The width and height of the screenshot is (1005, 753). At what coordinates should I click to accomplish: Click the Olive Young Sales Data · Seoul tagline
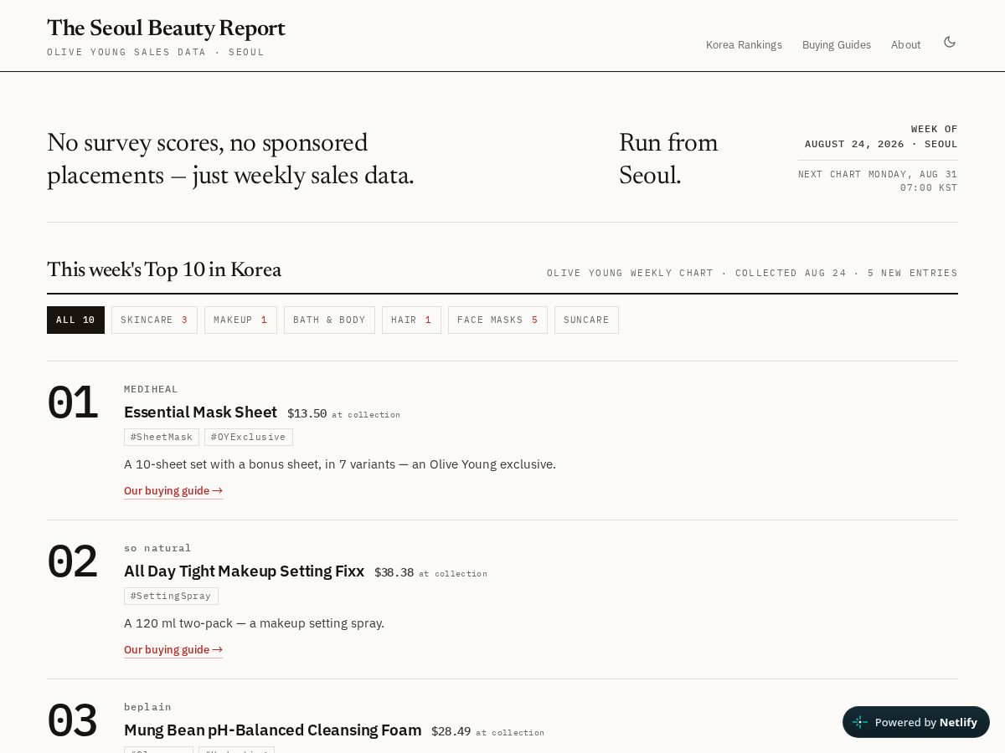coord(156,52)
